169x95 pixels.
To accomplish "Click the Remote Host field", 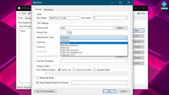I will click(x=87, y=28).
